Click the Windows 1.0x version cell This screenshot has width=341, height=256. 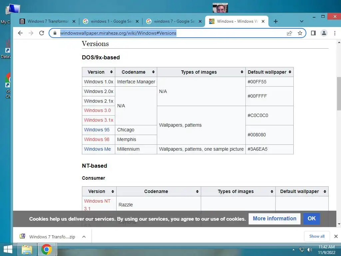pos(99,82)
